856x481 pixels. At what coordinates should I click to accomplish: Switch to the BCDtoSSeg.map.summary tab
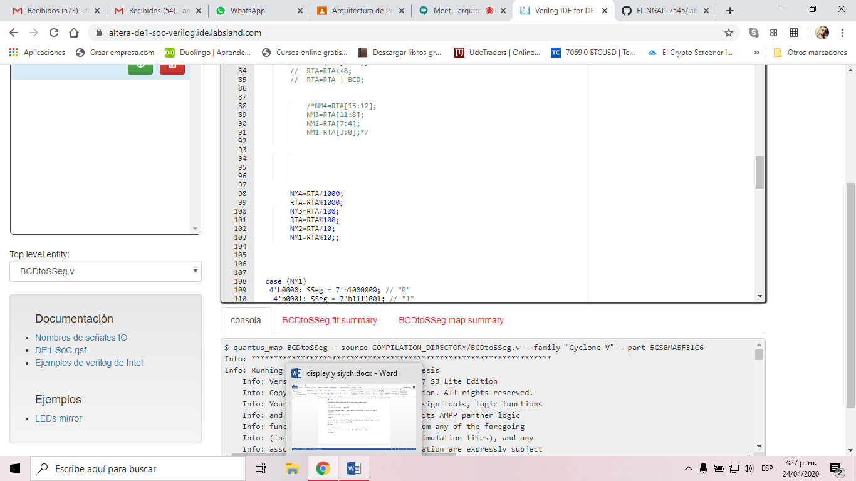pos(451,320)
